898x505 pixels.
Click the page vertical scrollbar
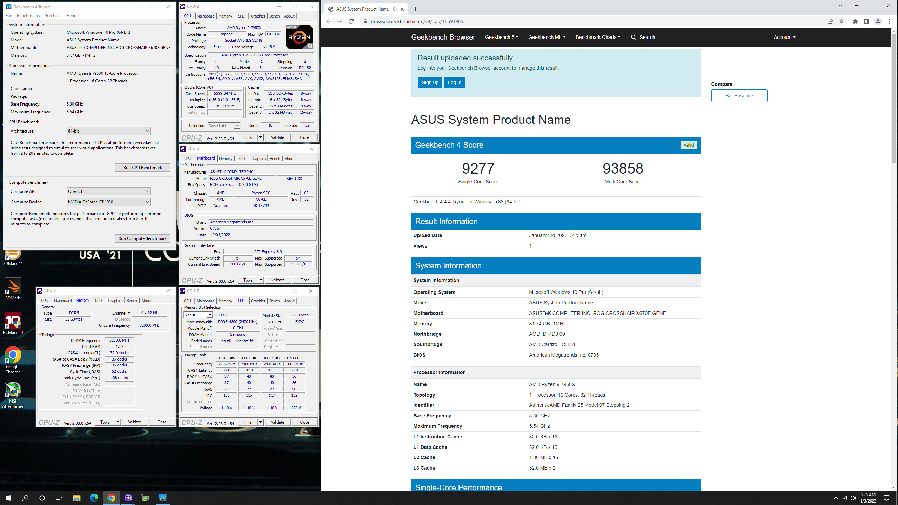893,98
